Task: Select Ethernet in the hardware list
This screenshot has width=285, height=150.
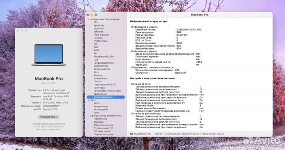Action: click(98, 32)
